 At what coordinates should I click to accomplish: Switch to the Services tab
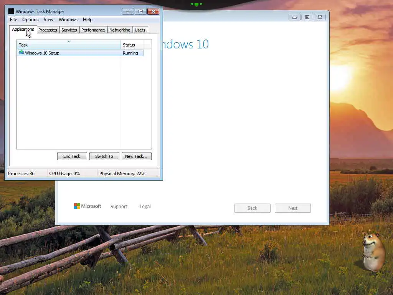click(x=69, y=30)
